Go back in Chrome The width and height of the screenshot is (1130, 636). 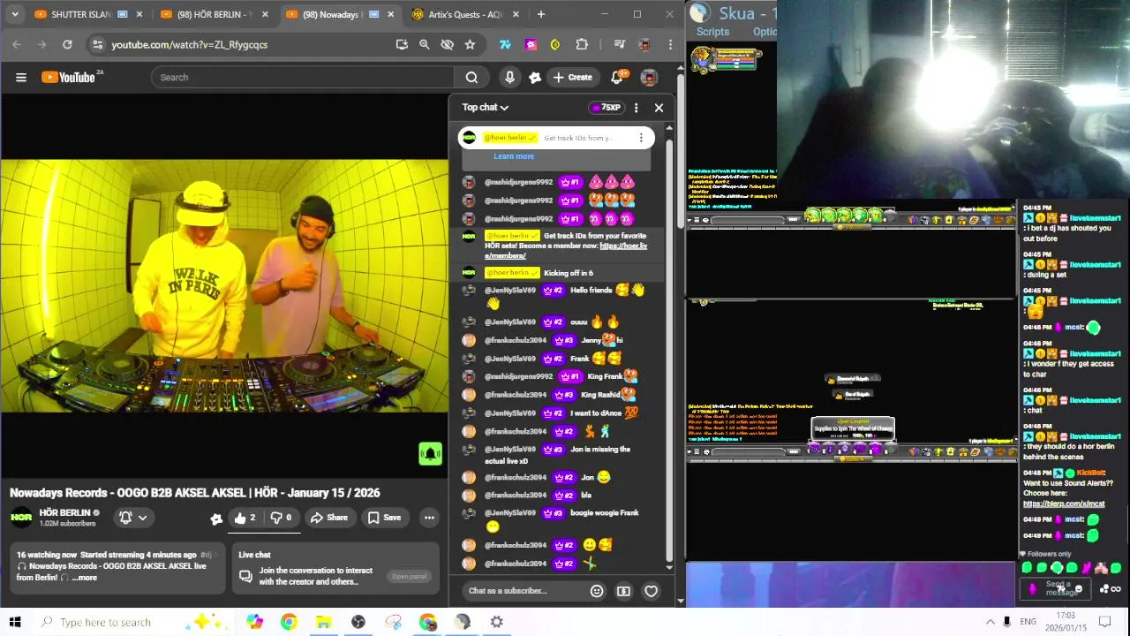tap(17, 44)
